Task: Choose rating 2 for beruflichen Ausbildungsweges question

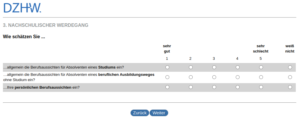Action: tap(191, 77)
